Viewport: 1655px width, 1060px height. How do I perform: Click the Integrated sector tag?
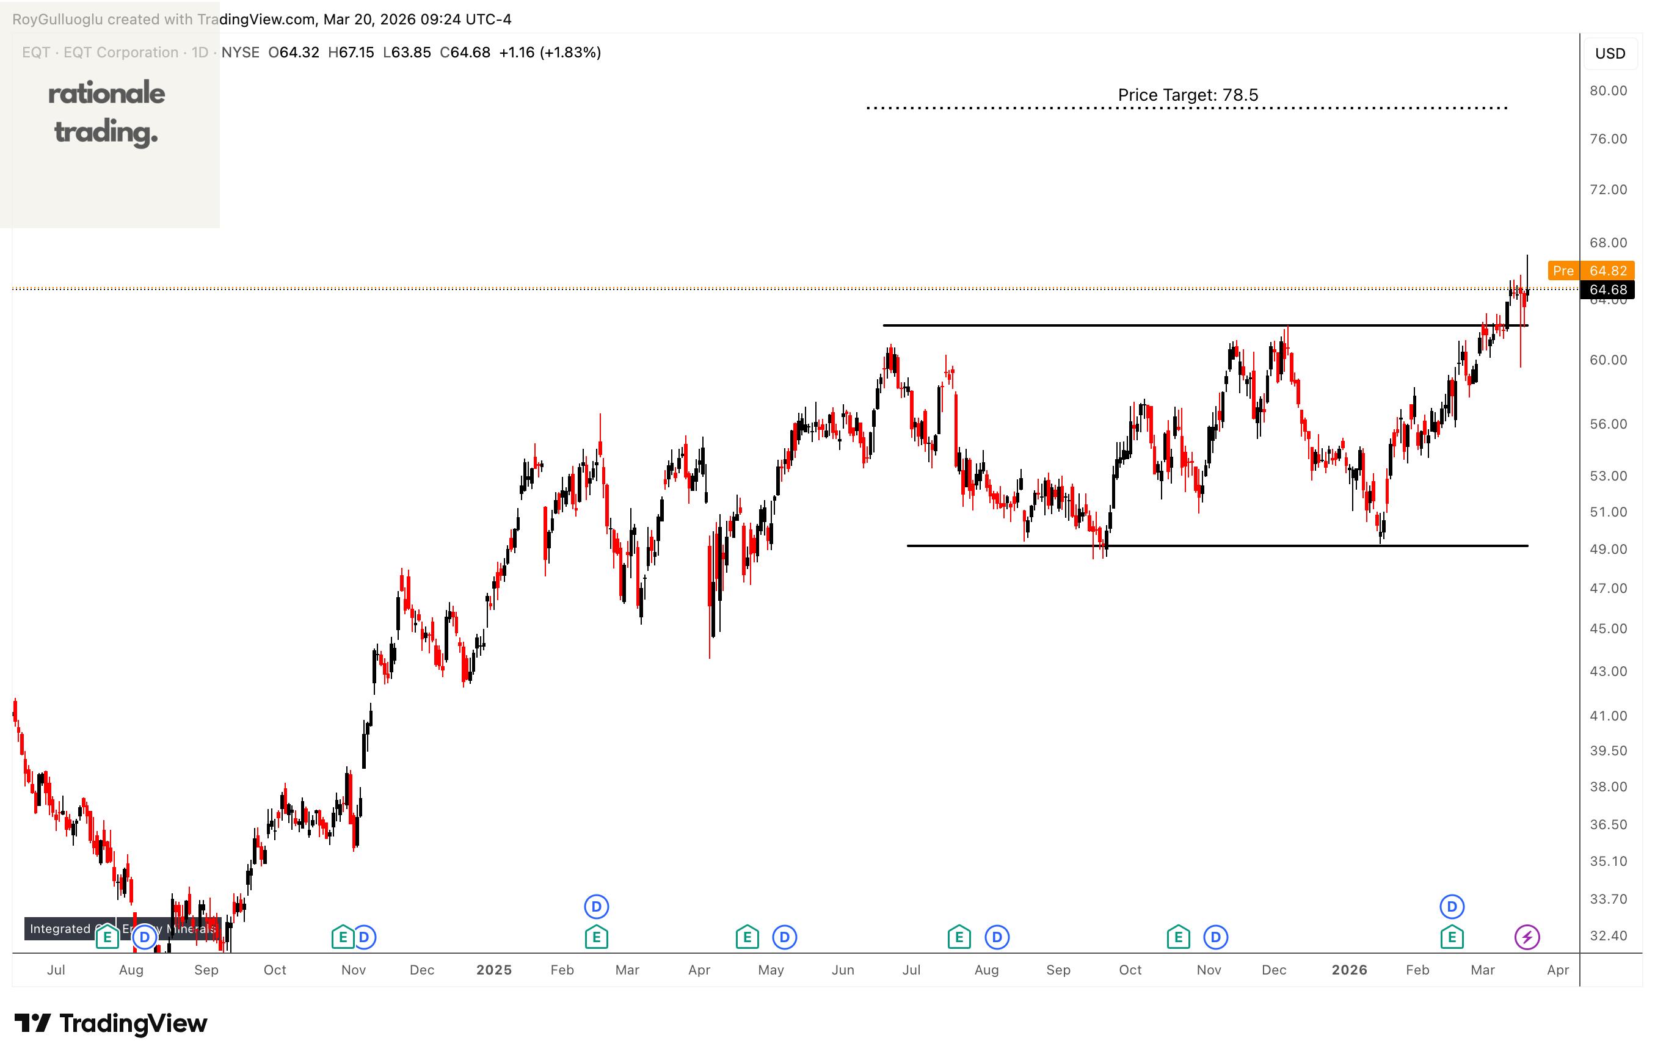(60, 929)
